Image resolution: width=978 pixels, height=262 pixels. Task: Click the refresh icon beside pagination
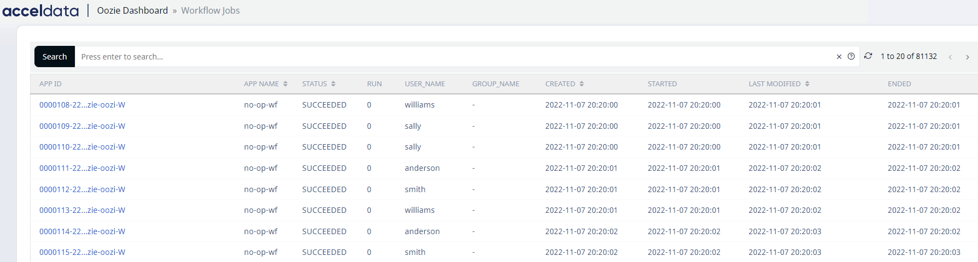[868, 56]
